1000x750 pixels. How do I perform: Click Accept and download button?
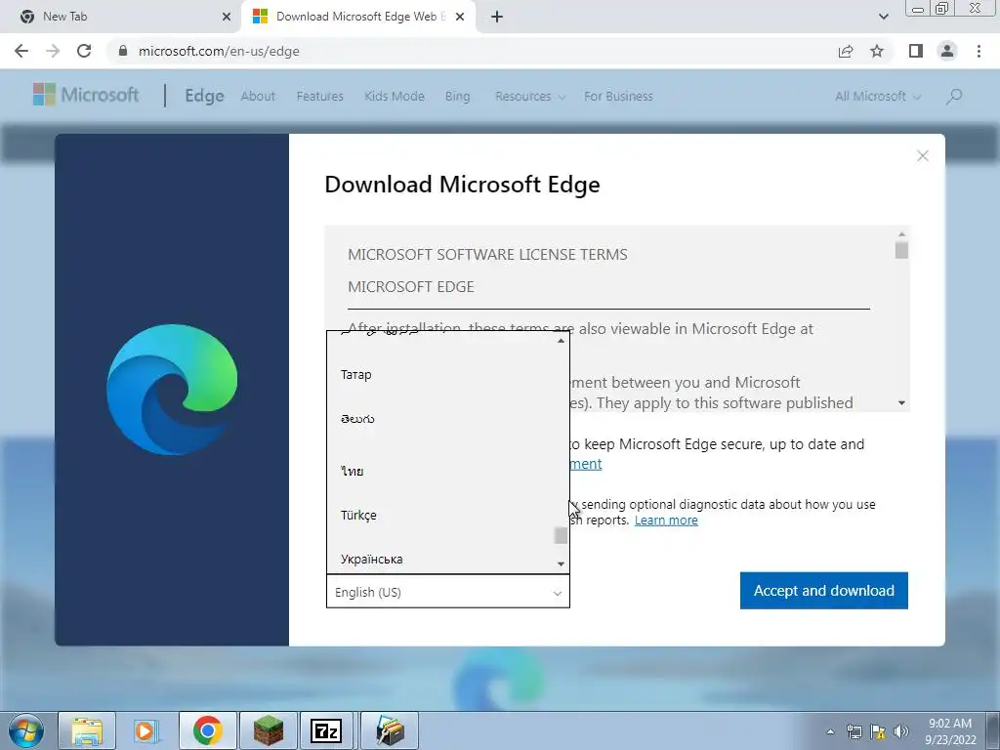tap(824, 591)
